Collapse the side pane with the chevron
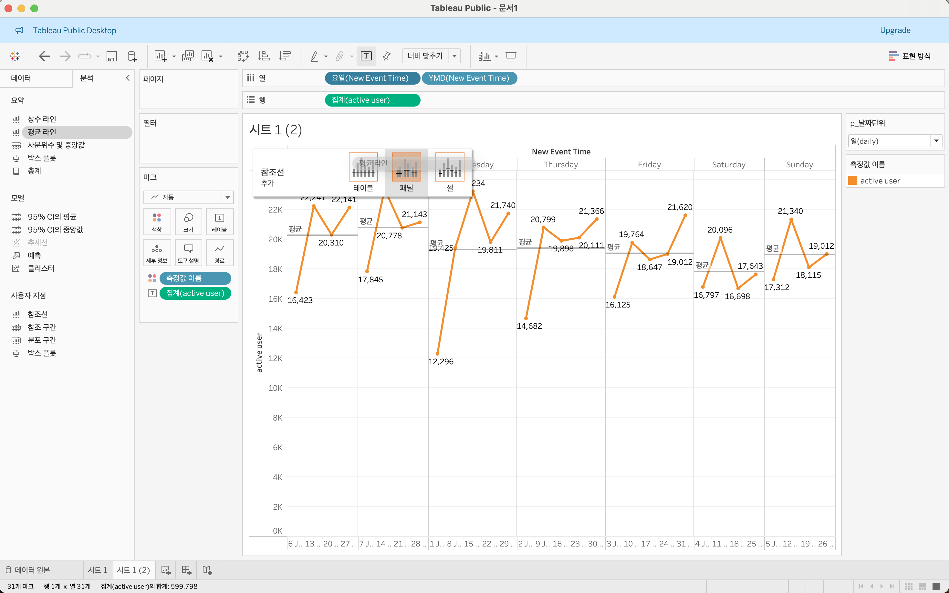The width and height of the screenshot is (949, 593). 128,78
